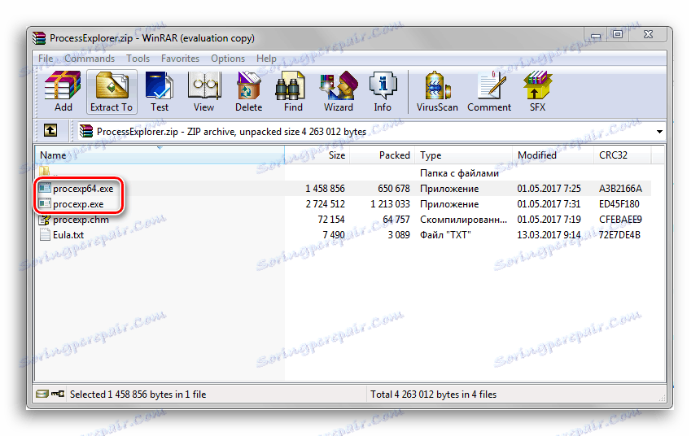The height and width of the screenshot is (436, 700).
Task: Open the Find binoculars tool
Action: pos(293,91)
